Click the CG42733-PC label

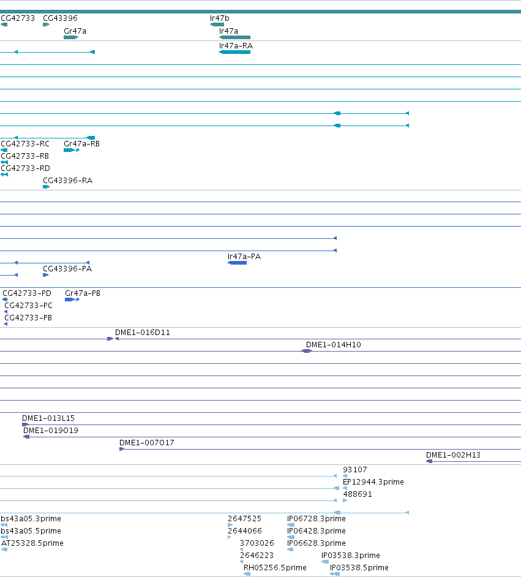[28, 306]
